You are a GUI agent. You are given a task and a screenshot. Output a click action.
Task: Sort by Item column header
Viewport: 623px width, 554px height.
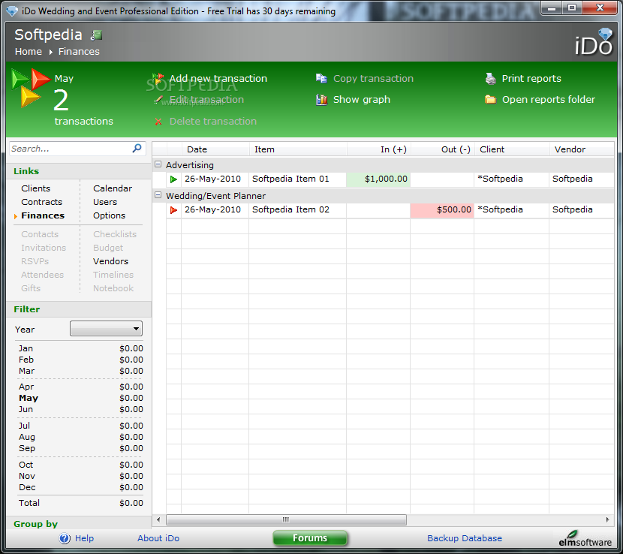(298, 149)
